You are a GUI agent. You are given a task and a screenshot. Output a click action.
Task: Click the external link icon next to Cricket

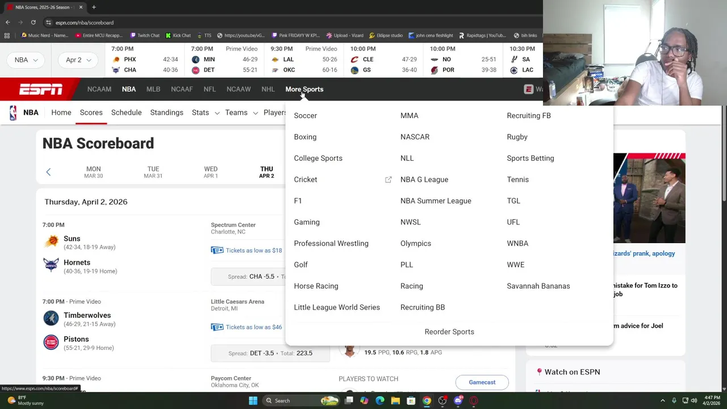[388, 180]
